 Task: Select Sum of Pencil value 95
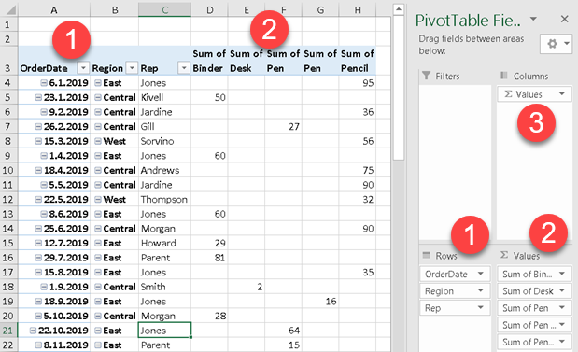point(358,83)
